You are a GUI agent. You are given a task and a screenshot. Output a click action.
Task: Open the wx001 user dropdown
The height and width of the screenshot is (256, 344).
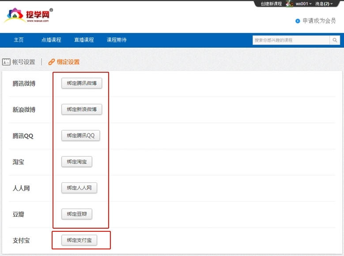303,4
